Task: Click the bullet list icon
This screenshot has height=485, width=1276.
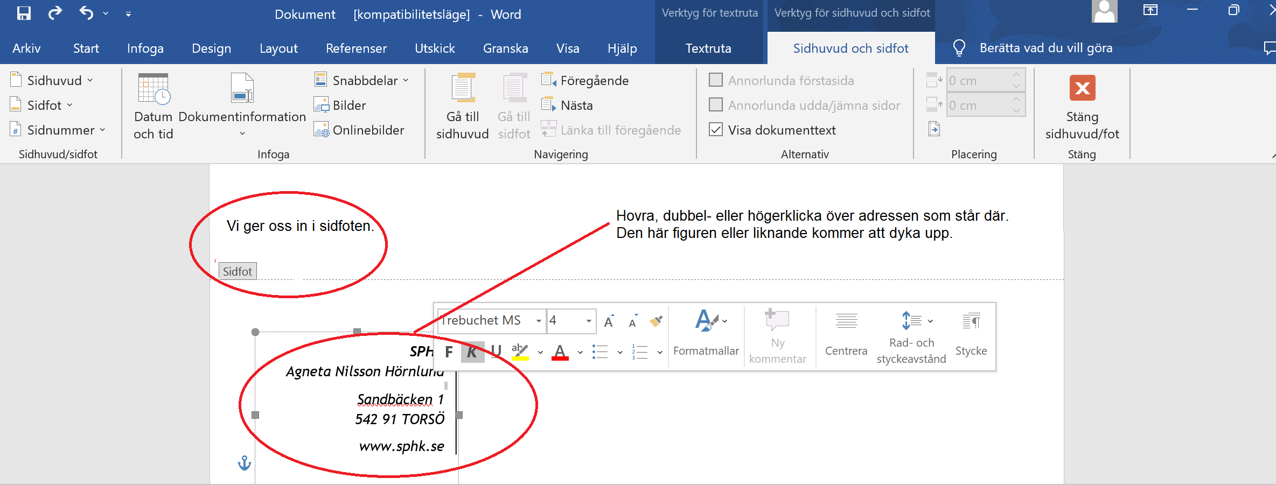Action: tap(600, 352)
